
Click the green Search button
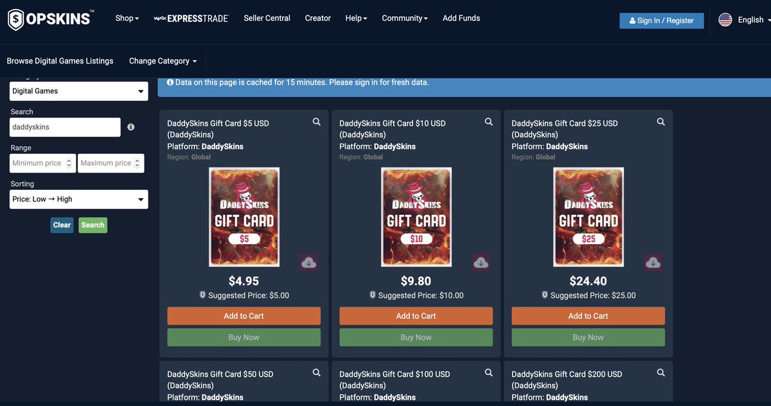point(93,225)
